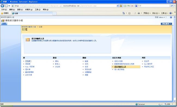
Task: Click the 讨论板 link
Action: click(57, 67)
